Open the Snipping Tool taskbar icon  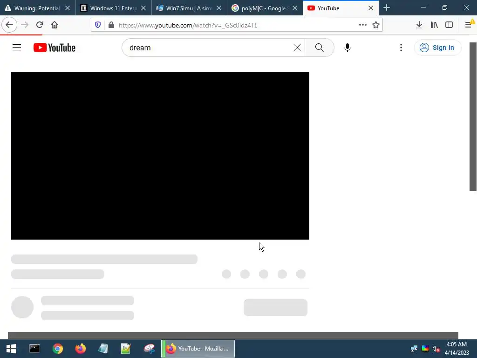[x=149, y=349]
